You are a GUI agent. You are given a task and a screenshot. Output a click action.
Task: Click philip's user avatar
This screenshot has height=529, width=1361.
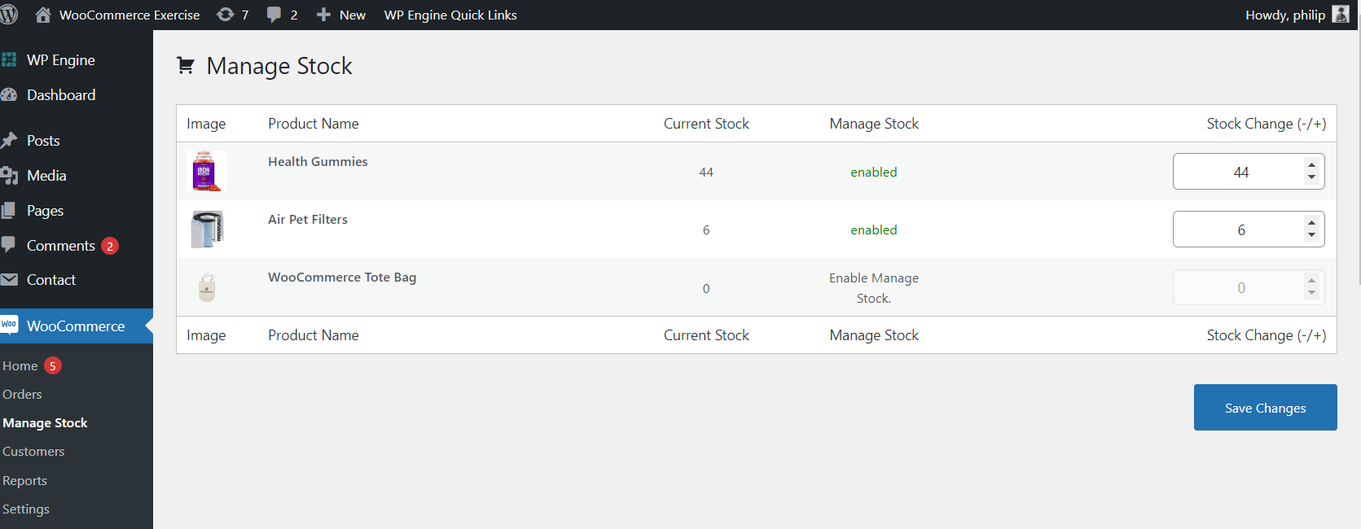click(x=1340, y=15)
